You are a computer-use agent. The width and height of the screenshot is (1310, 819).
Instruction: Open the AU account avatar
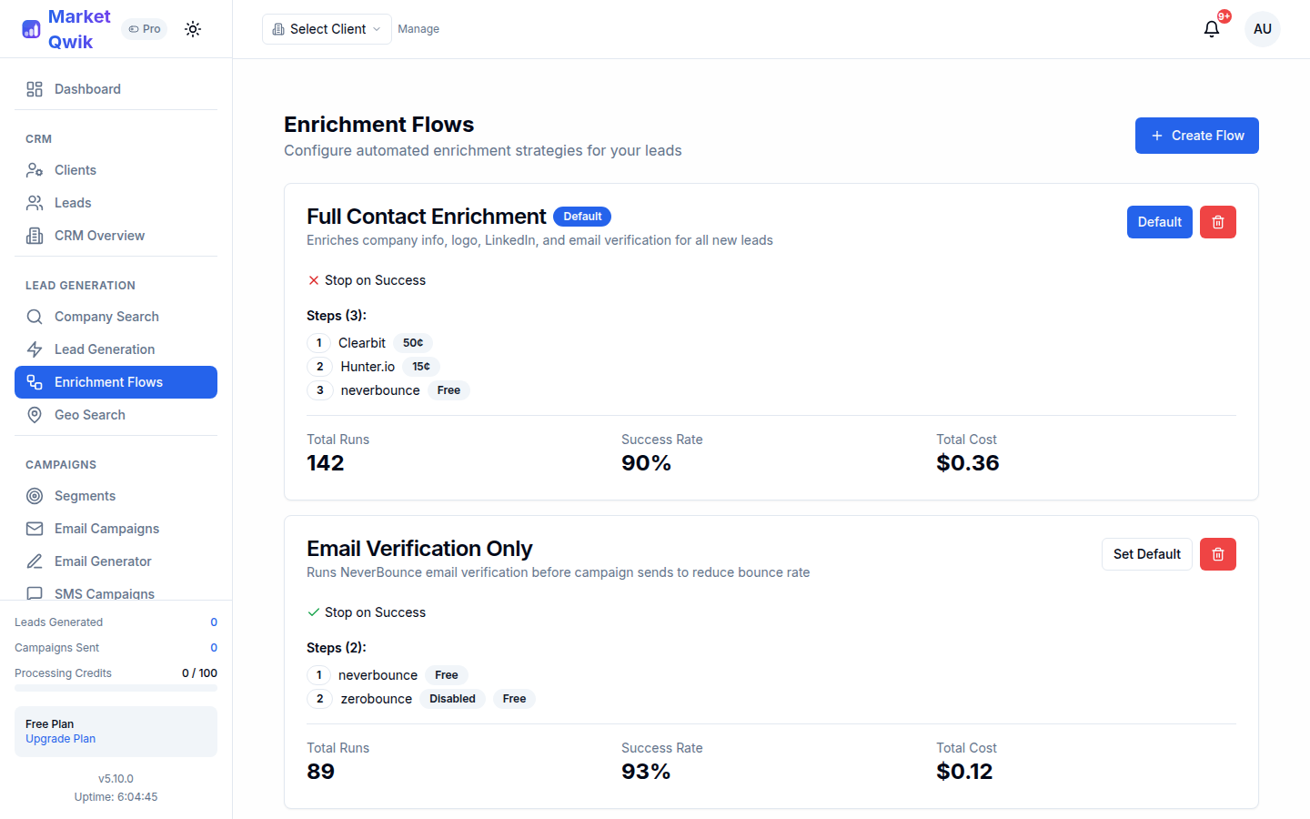pos(1263,28)
